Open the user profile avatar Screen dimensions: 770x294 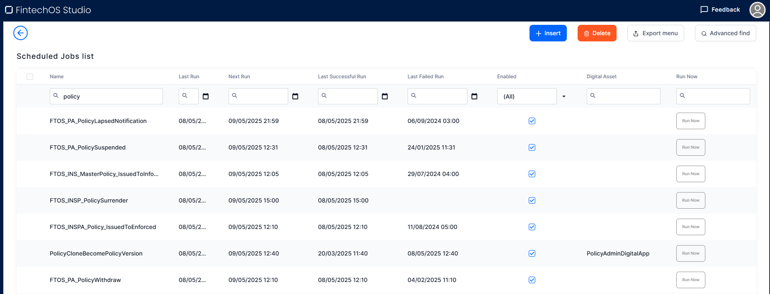(x=757, y=10)
